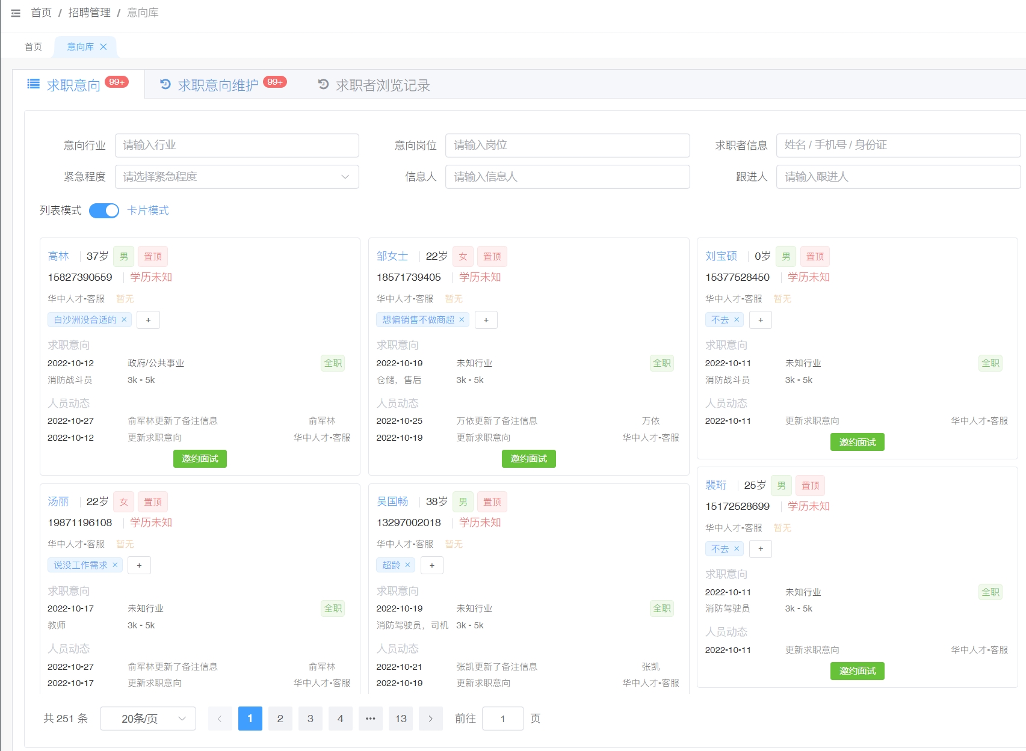Screen dimensions: 1026x751
Task: Click the 意向行业 input field
Action: [236, 146]
